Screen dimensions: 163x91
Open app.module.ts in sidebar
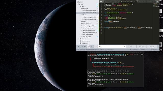[87, 37]
